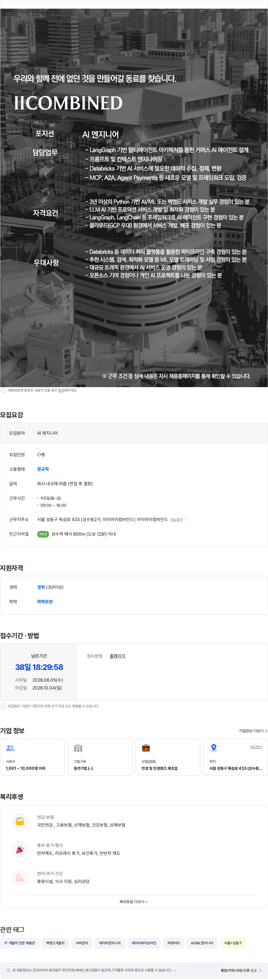
Task: Click the 09:00 ~ 18:00 working hours text
Action: coord(53,505)
